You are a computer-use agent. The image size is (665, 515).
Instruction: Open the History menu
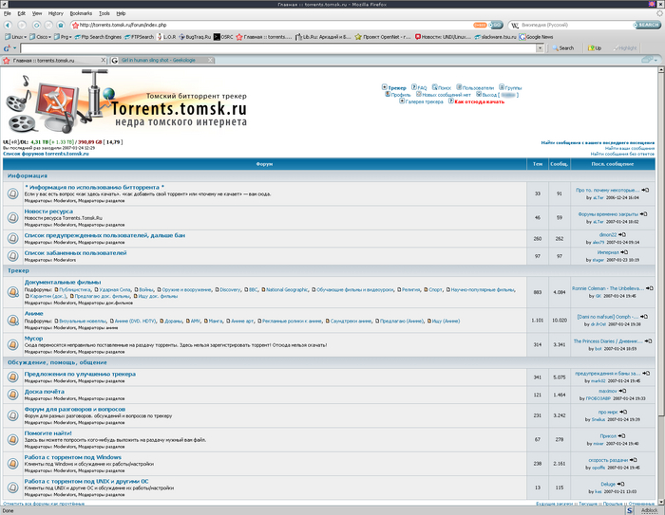pyautogui.click(x=55, y=13)
